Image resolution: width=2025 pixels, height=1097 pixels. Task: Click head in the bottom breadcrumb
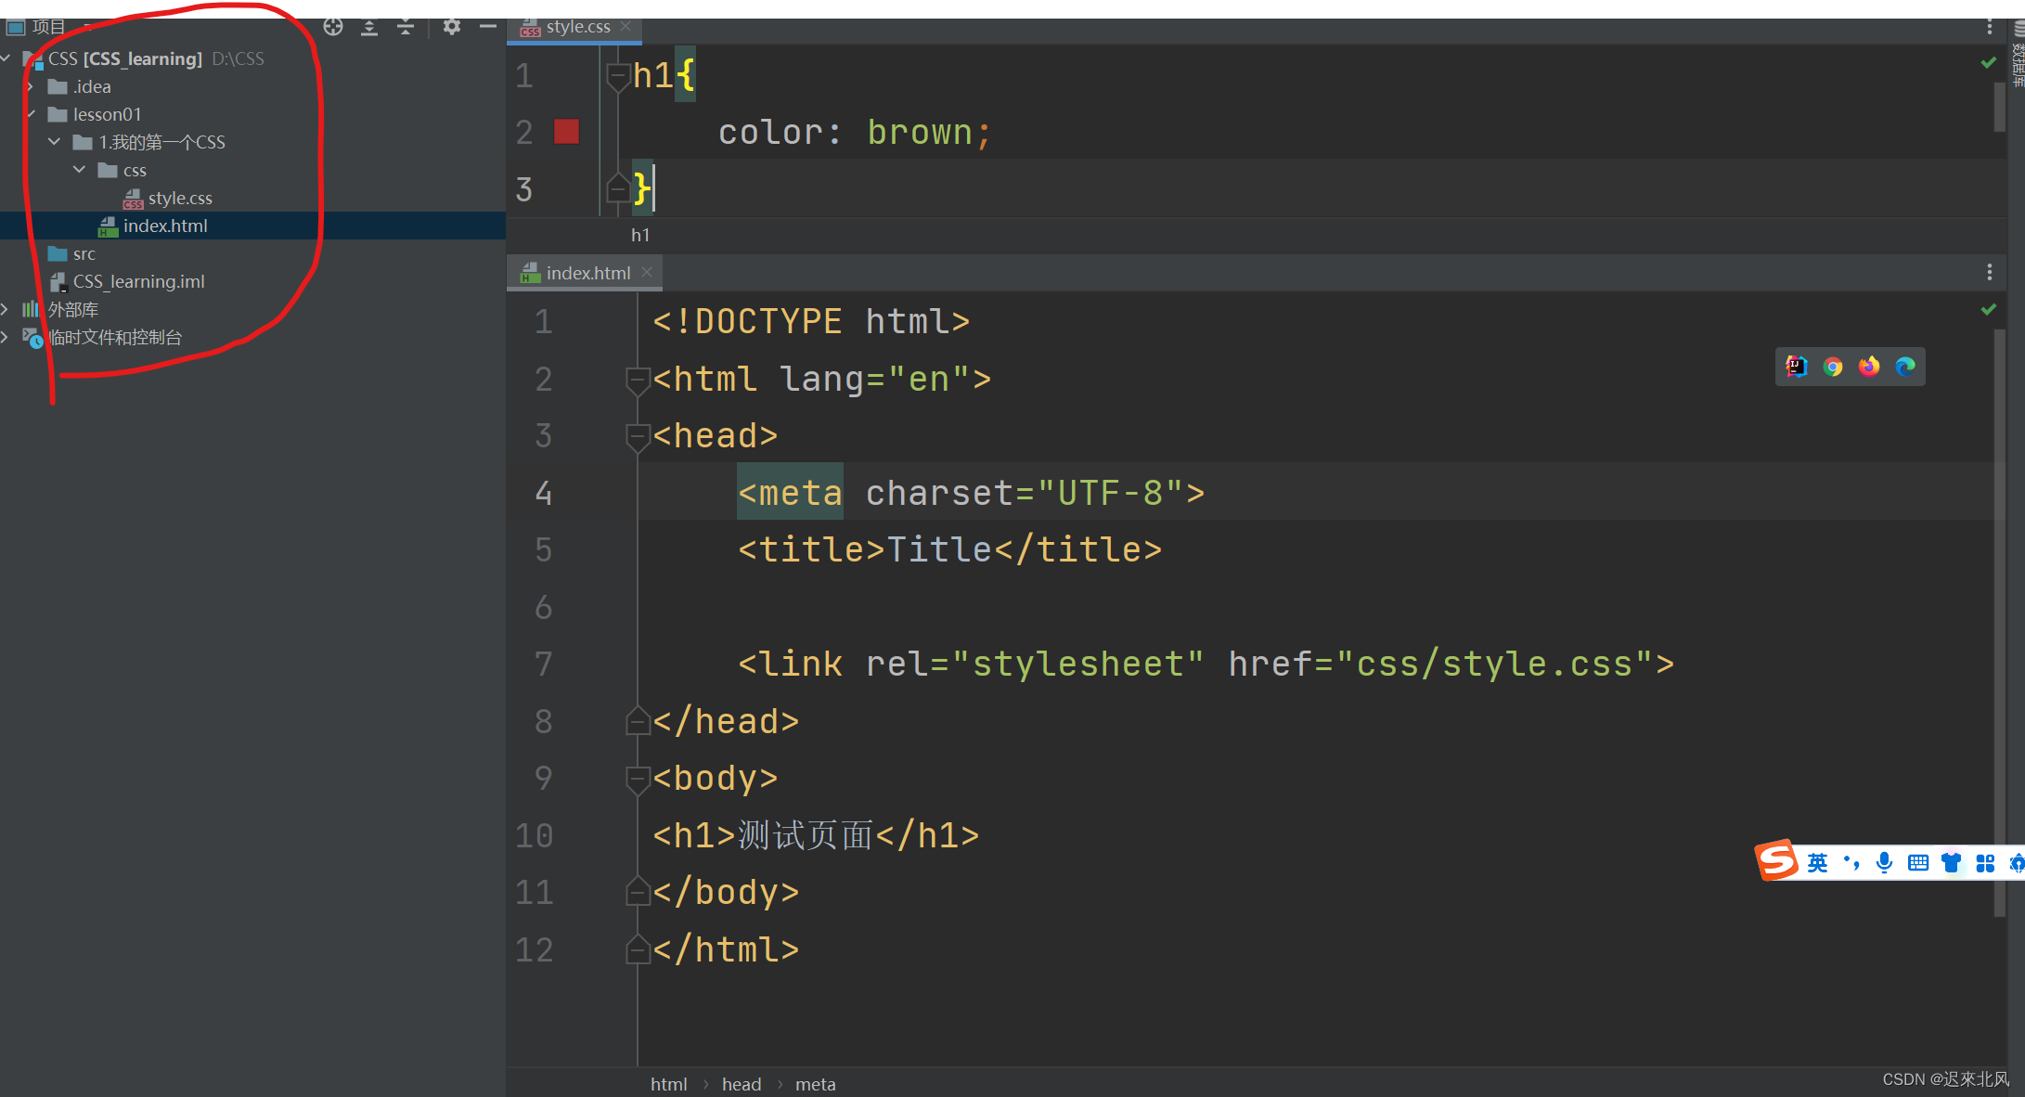tap(741, 1084)
